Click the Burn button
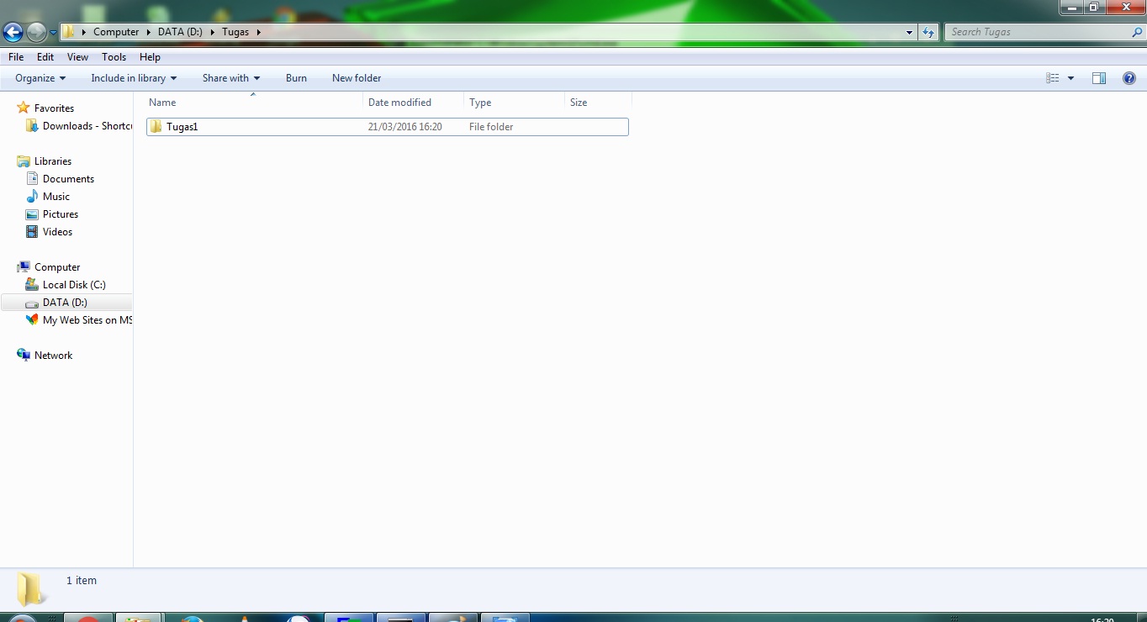1147x622 pixels. (x=296, y=77)
